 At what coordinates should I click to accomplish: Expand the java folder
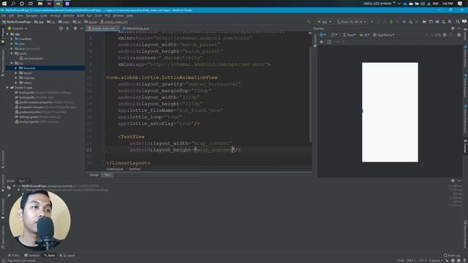pyautogui.click(x=12, y=44)
